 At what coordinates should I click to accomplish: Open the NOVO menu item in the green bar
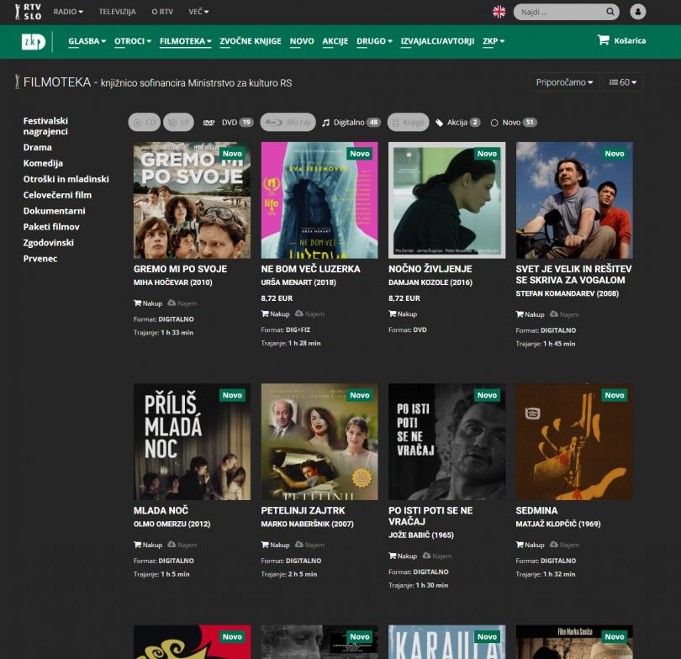click(302, 41)
